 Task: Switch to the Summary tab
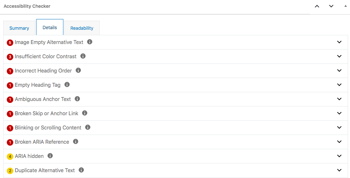tap(19, 28)
